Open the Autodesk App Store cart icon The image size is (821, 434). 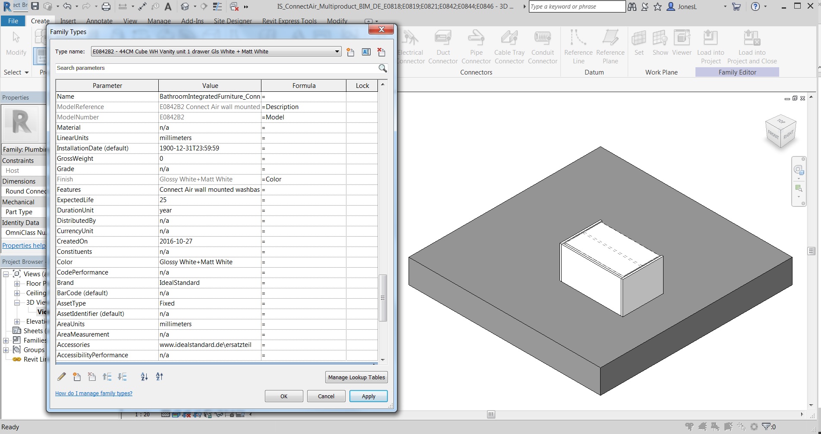736,6
